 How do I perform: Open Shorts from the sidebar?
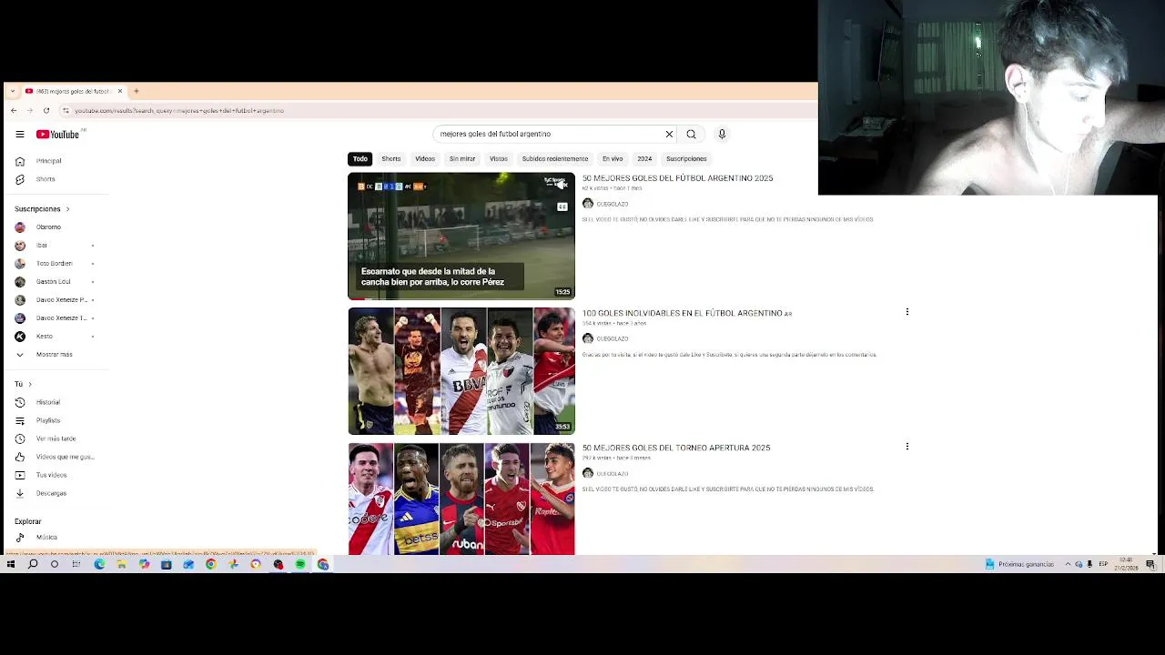(x=46, y=179)
